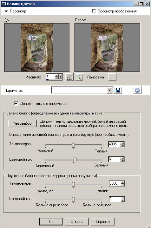Increase the 5000 temperature with up arrow
Viewport: 151px width, 228px height.
coord(123,182)
